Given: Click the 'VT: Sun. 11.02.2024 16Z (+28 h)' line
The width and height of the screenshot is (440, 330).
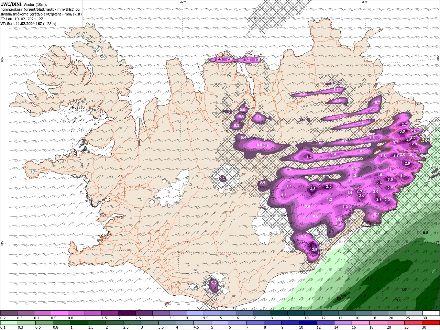Looking at the screenshot, I should tap(28, 24).
